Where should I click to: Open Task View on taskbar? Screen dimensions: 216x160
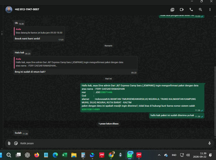pyautogui.click(x=18, y=155)
